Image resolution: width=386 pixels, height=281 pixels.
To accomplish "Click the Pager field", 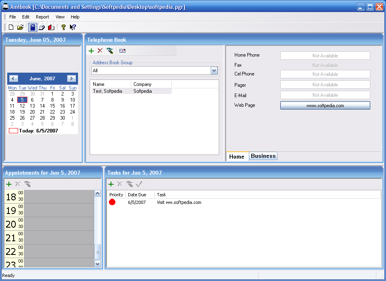I will (x=325, y=85).
